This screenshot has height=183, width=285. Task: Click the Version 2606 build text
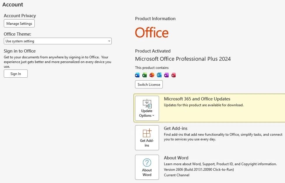[x=199, y=170]
